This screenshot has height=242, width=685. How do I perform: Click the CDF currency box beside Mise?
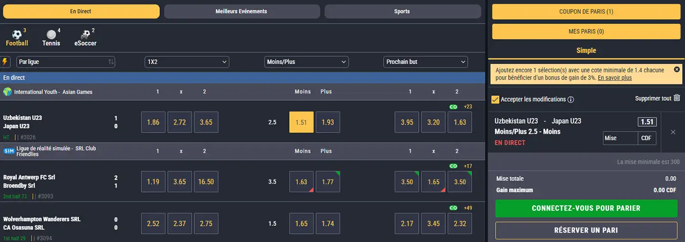tap(647, 138)
